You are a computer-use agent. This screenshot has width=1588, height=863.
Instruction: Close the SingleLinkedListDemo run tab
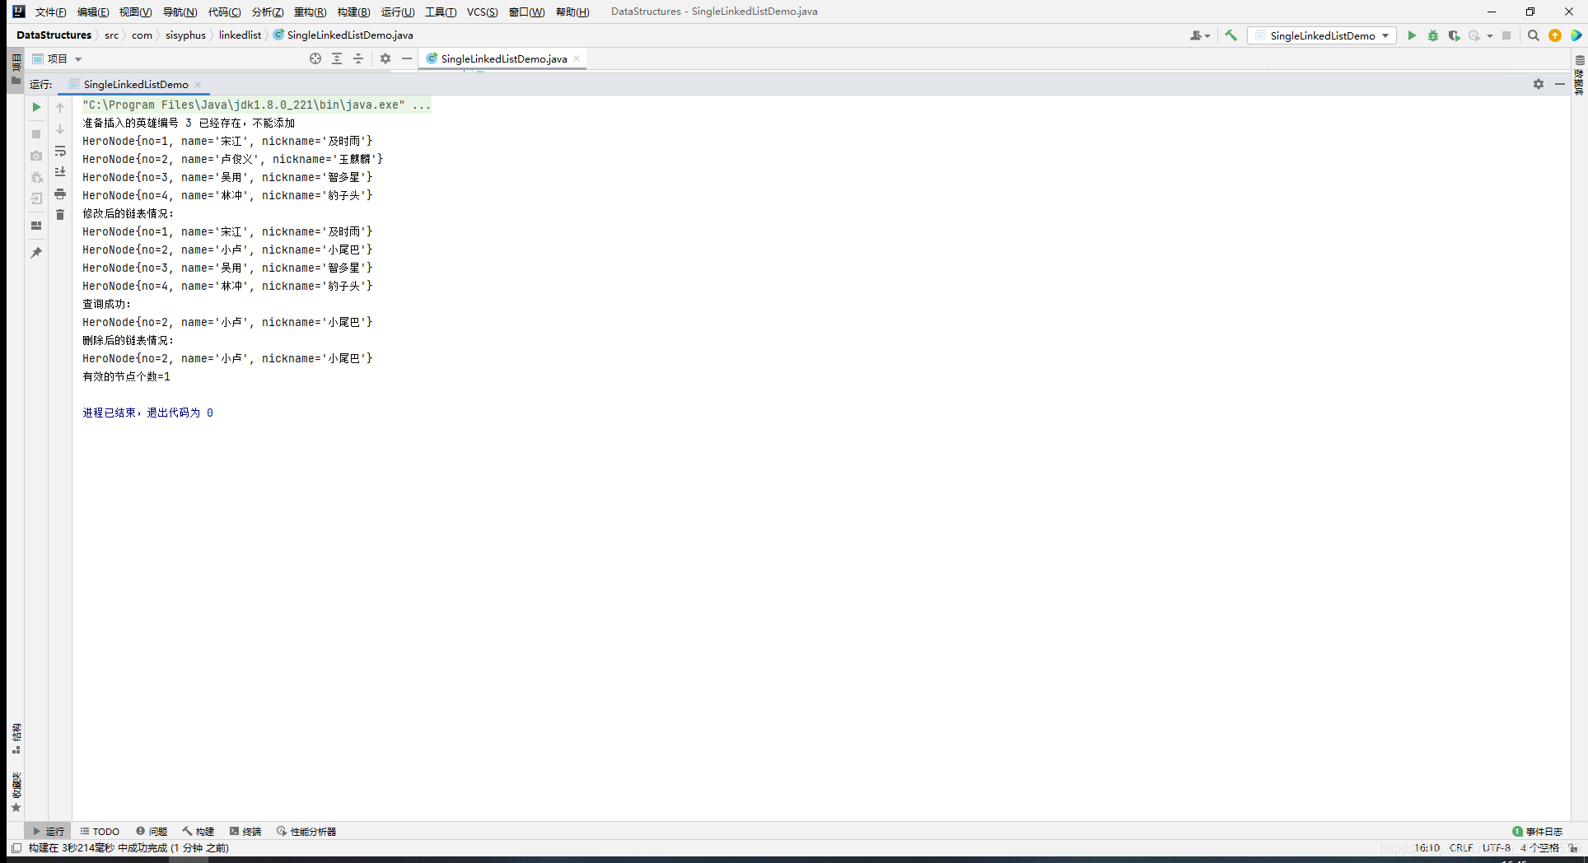point(198,84)
